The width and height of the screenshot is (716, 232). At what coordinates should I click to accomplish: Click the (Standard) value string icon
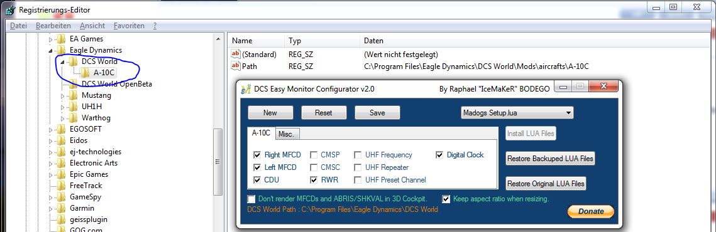236,55
